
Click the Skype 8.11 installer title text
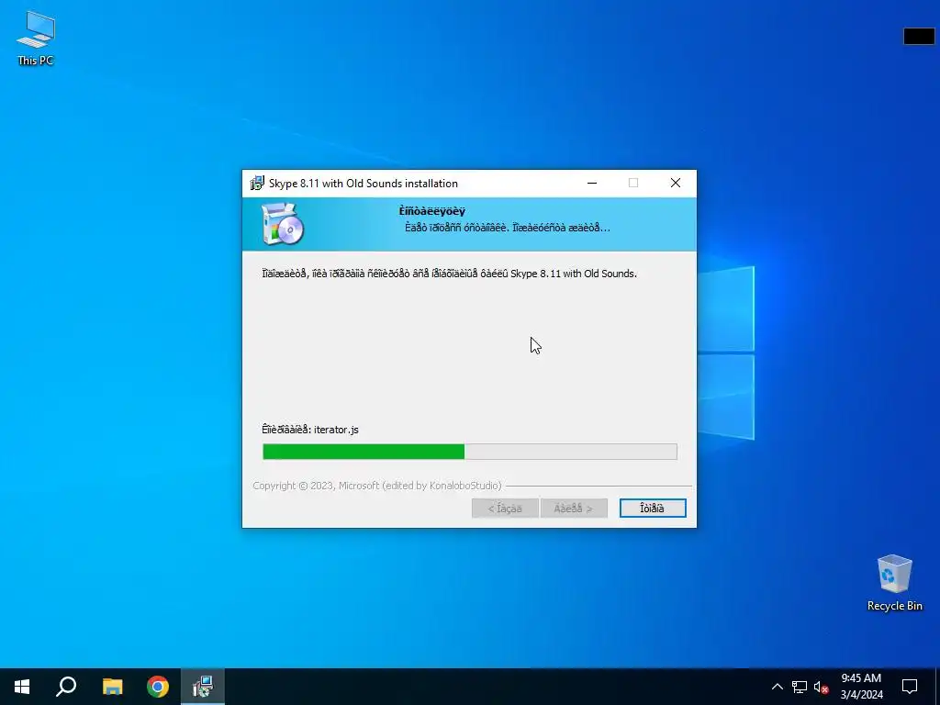coord(364,184)
